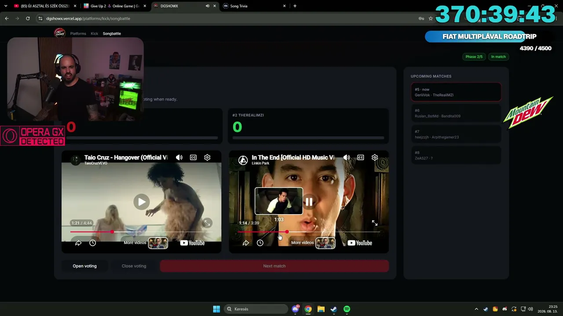Toggle captions on In The End video
Screen dimensions: 563x316
coord(361,158)
